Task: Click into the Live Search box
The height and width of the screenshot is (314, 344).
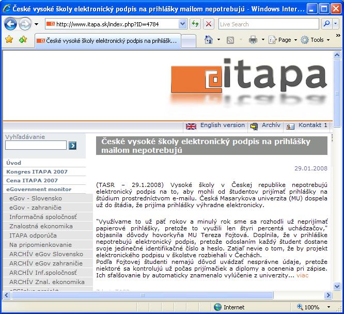Action: 269,24
